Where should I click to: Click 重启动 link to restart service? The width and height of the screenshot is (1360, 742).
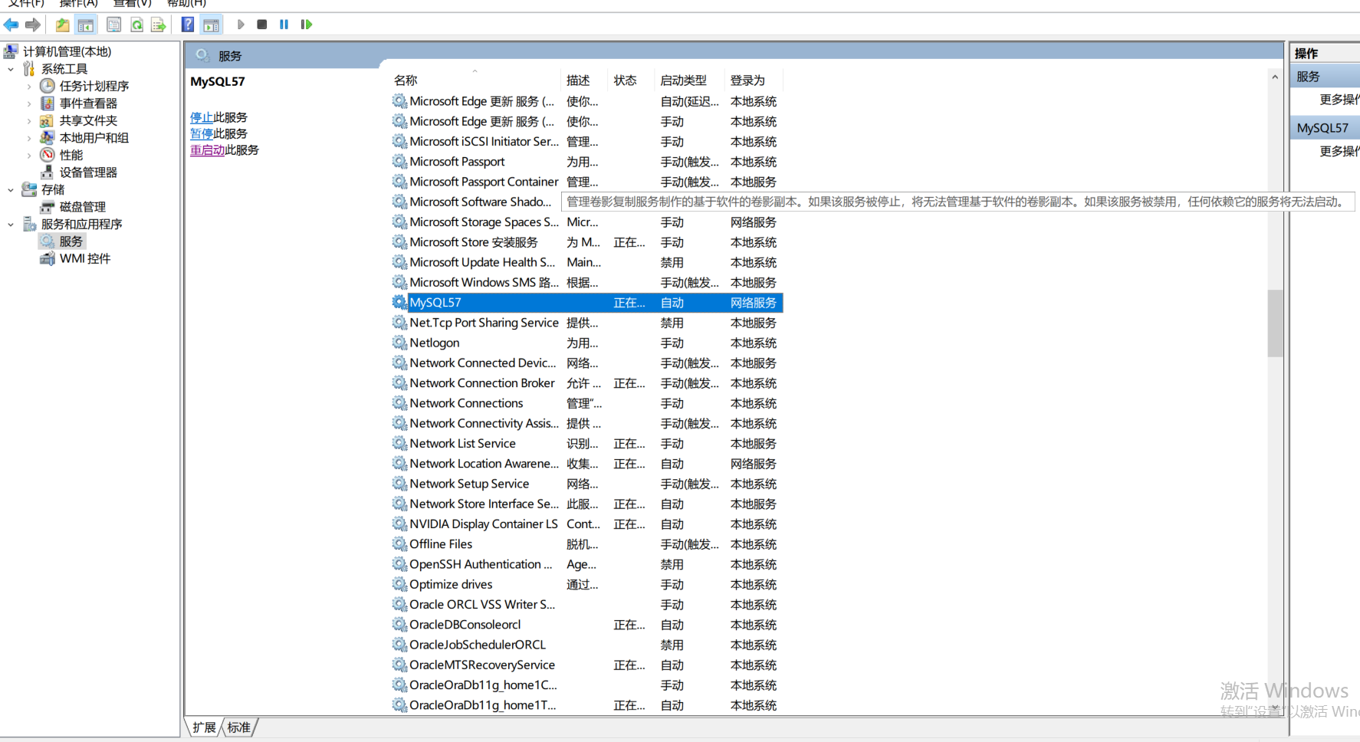tap(207, 149)
